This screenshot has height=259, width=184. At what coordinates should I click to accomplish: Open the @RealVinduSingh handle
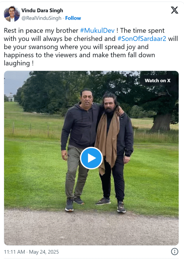(41, 18)
